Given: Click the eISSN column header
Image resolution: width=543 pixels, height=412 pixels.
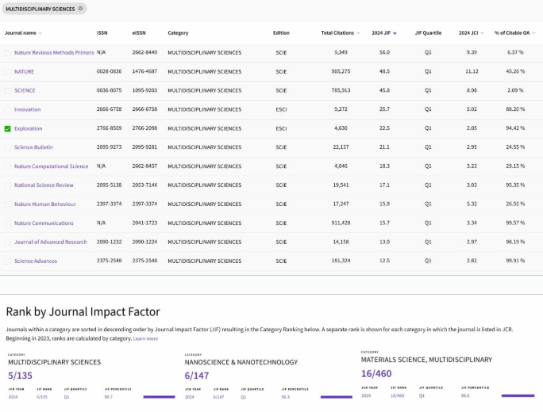Looking at the screenshot, I should pos(139,32).
